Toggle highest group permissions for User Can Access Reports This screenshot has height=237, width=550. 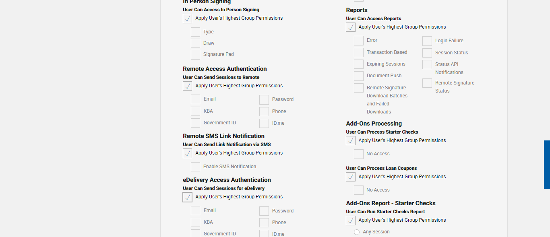point(351,27)
